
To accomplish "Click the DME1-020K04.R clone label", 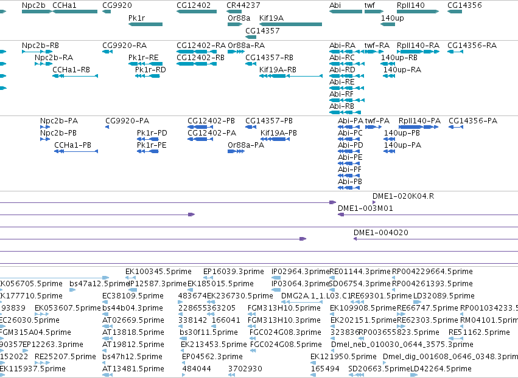I will click(404, 196).
